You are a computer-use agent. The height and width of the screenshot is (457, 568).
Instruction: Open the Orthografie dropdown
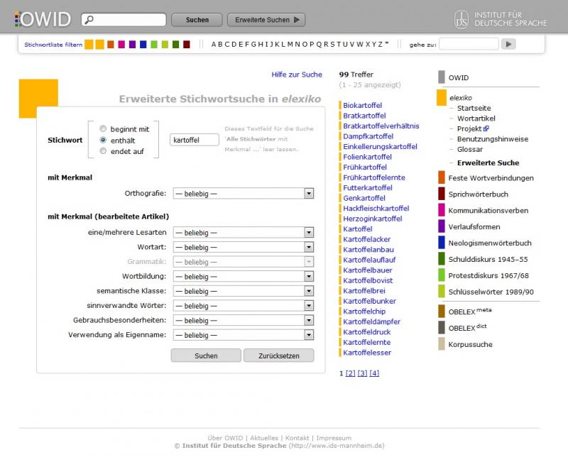(x=244, y=194)
